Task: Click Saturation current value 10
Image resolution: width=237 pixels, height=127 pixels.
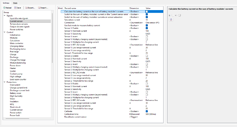Action: click(x=147, y=20)
